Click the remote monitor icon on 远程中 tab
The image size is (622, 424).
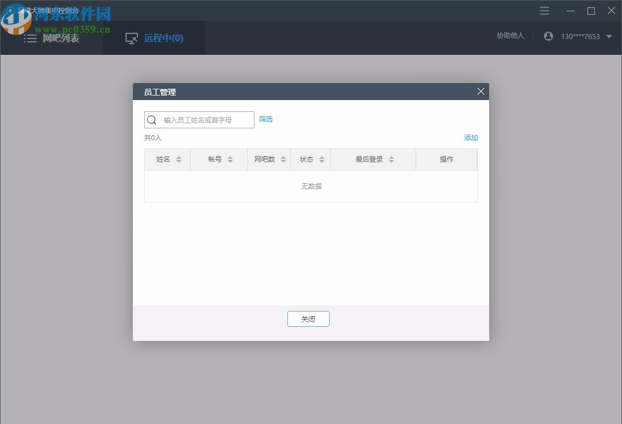click(x=131, y=38)
